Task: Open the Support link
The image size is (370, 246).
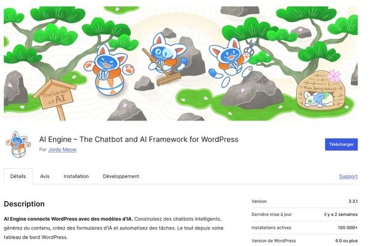Action: tap(348, 176)
